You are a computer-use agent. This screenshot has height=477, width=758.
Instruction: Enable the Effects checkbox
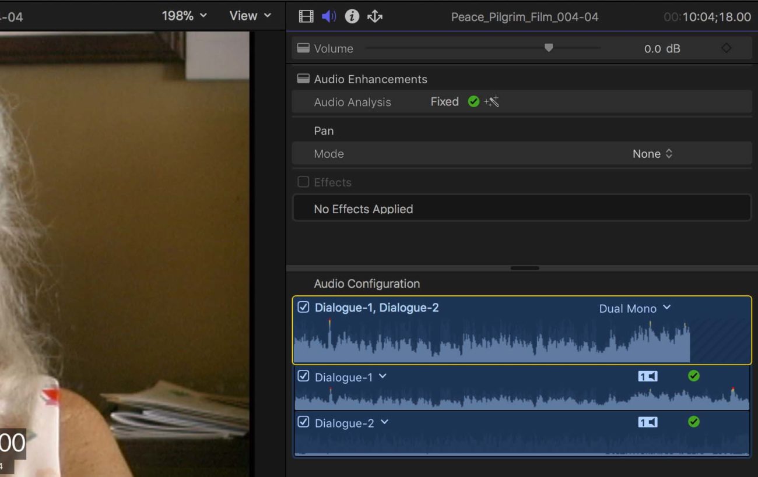coord(303,182)
